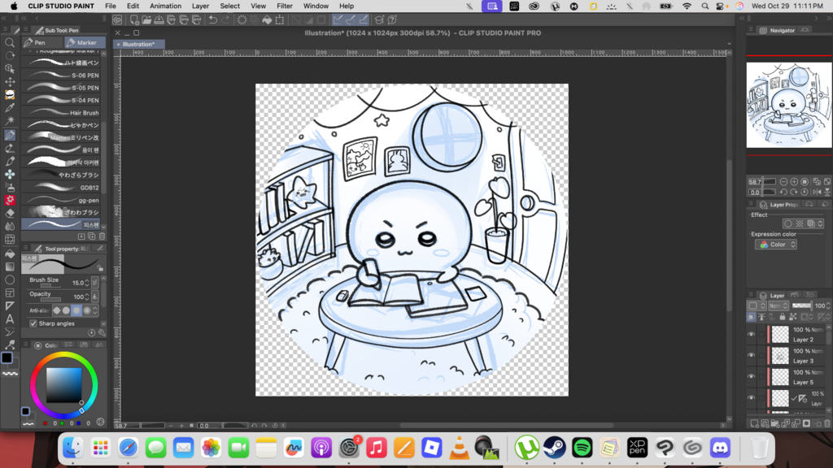
Task: Toggle visibility of Layer 3
Action: click(x=751, y=355)
